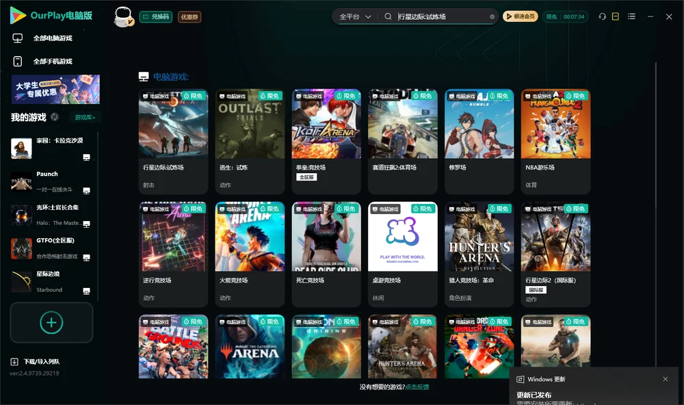
Task: Click the yellow mini-window icon
Action: (616, 16)
